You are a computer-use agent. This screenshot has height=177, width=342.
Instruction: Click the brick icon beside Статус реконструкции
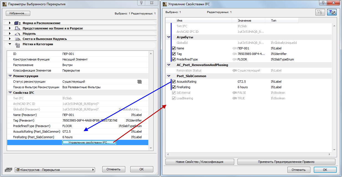[x=139, y=82]
